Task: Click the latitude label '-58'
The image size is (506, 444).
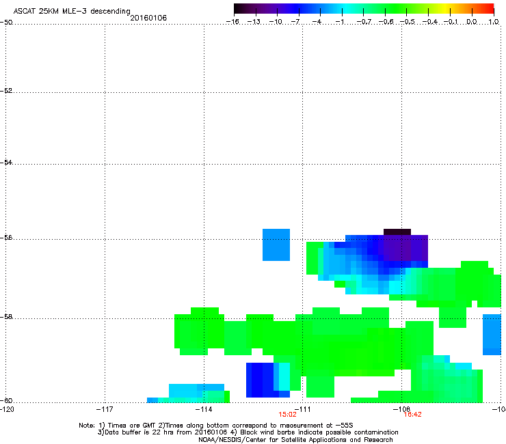Action: tap(6, 317)
